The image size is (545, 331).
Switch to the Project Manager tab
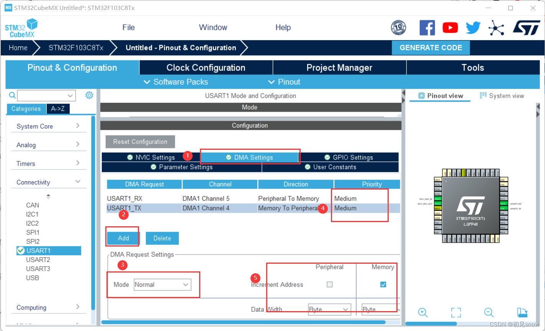[x=339, y=68]
